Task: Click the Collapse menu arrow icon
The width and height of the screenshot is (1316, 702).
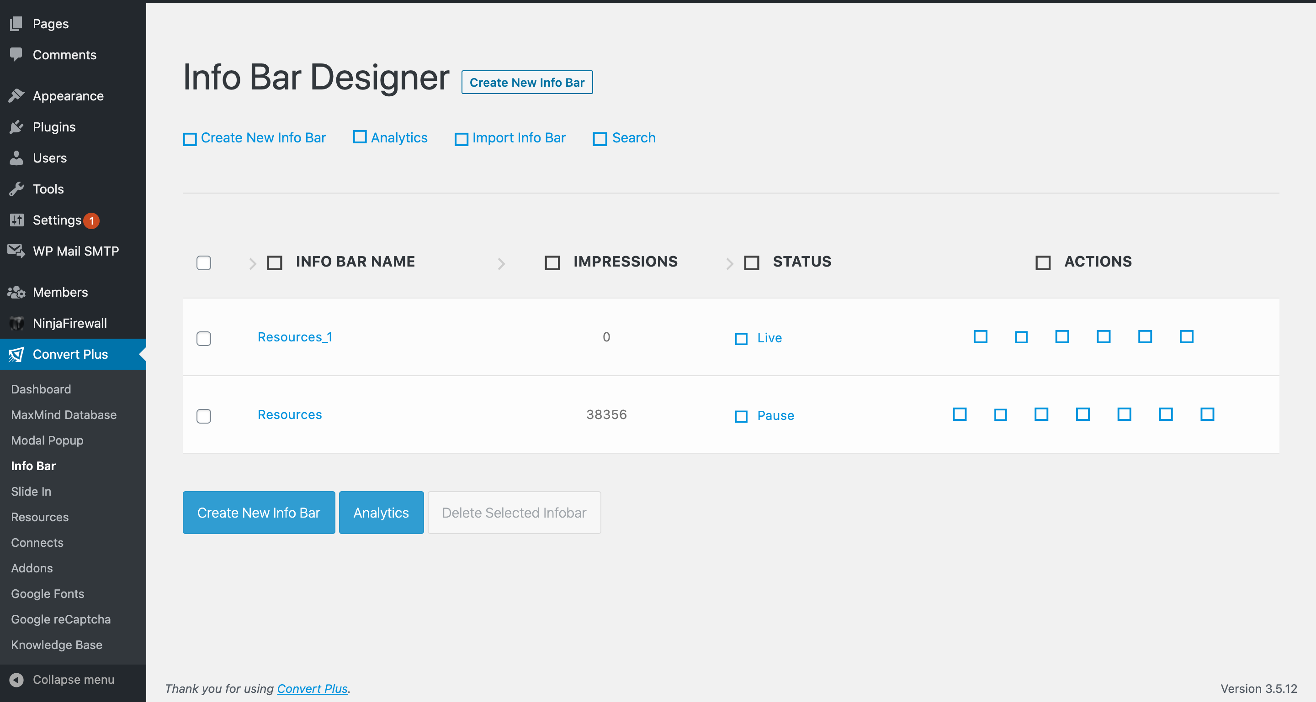Action: click(x=16, y=680)
